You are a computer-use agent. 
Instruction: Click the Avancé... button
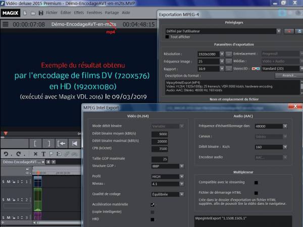click(x=288, y=76)
